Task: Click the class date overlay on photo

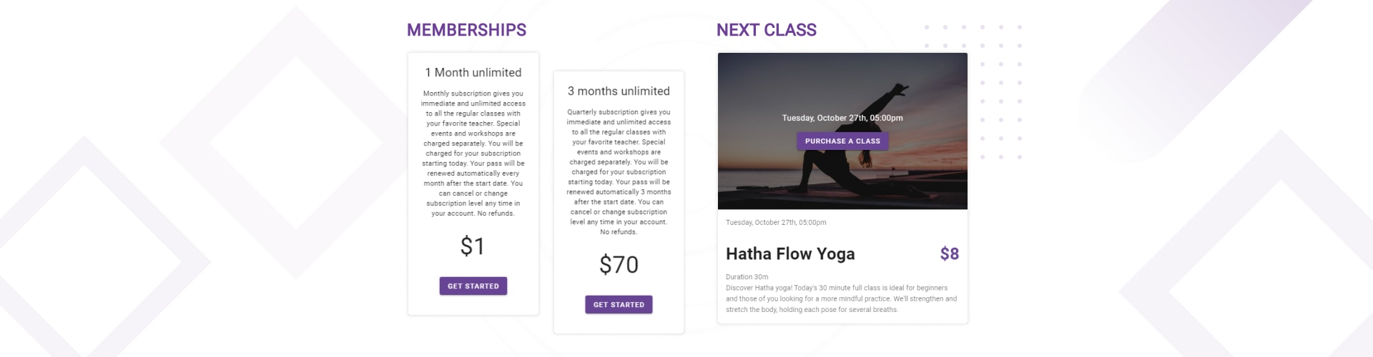Action: tap(842, 118)
